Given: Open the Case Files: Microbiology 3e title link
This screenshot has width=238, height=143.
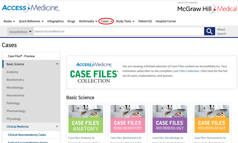Looking at the screenshot, I should 168,138.
